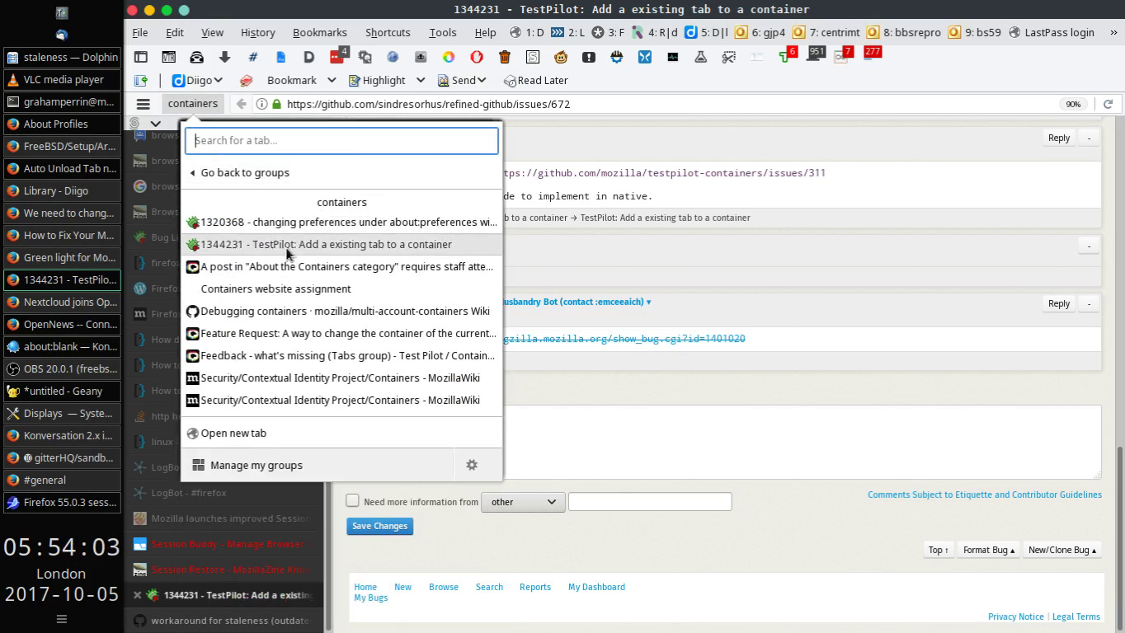
Task: Click the black exclamation mark toolbar icon
Action: (589, 57)
